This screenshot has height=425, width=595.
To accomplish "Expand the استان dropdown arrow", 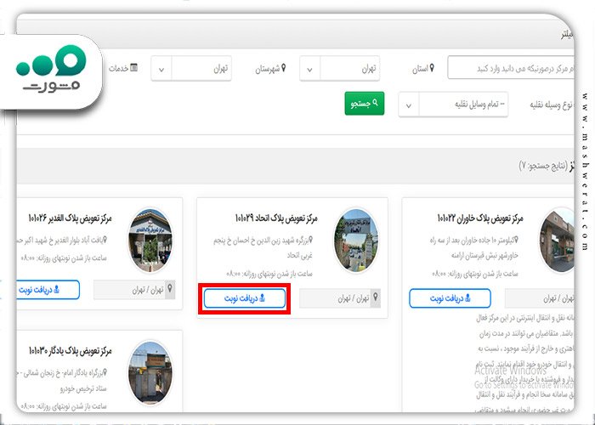I will (309, 70).
